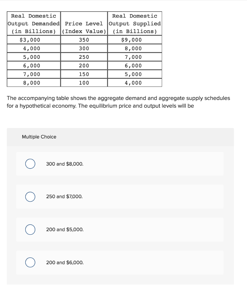Click the answer text 300 and $8,000

point(64,164)
